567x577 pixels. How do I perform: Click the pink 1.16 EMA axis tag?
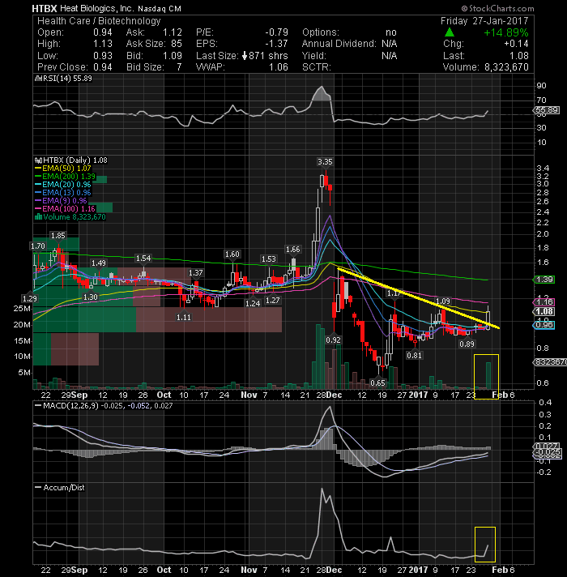click(x=544, y=302)
